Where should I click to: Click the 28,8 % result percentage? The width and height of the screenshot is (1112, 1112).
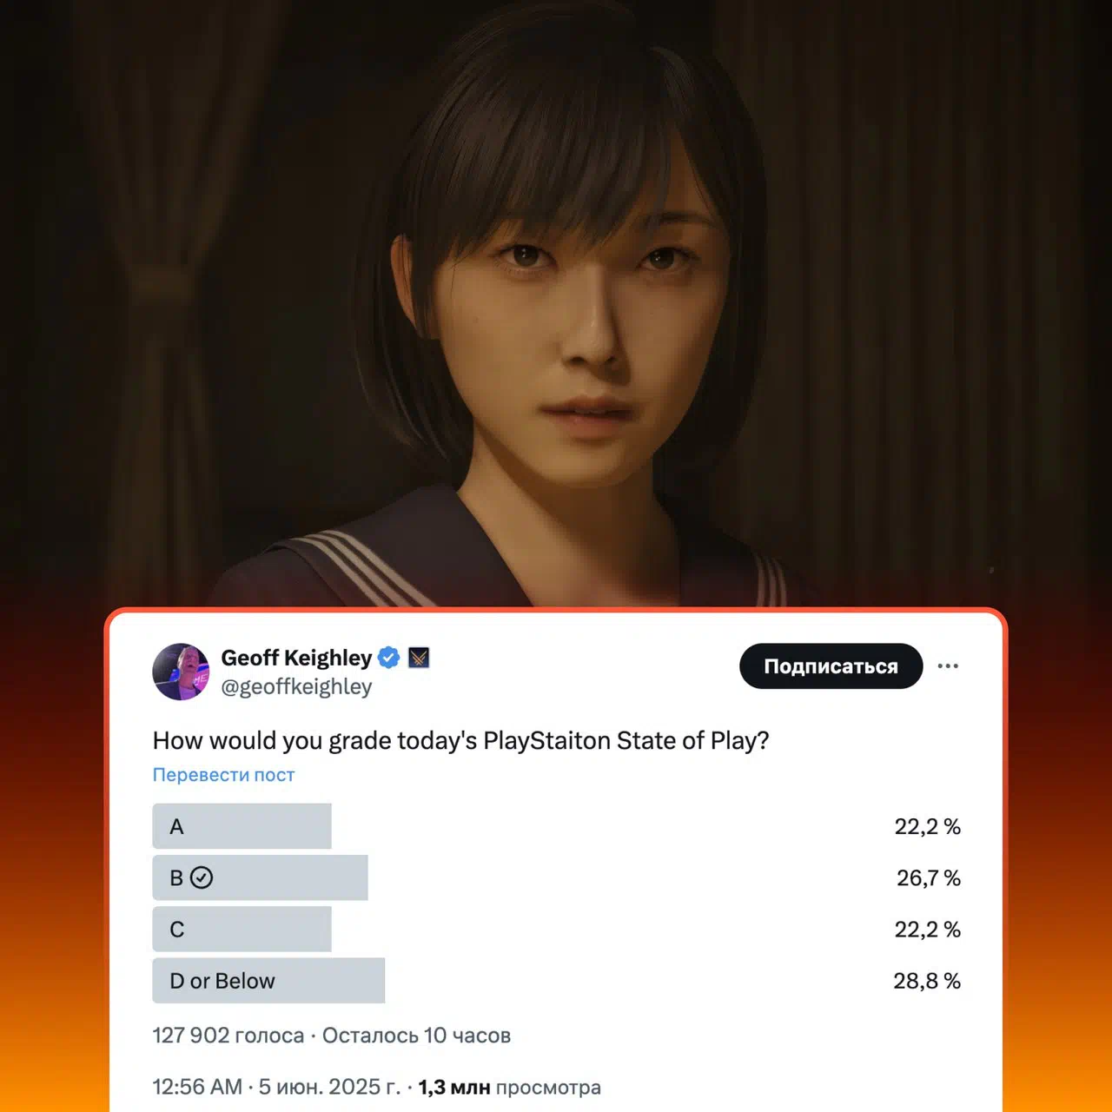[927, 981]
